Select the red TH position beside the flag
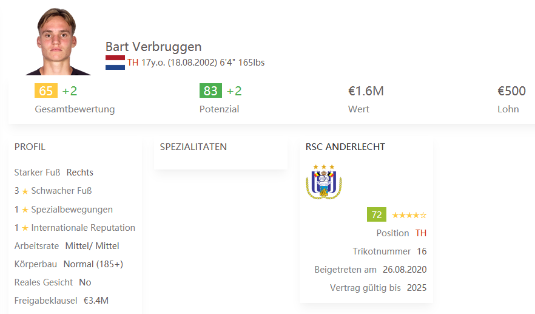The height and width of the screenshot is (314, 535). (x=133, y=63)
